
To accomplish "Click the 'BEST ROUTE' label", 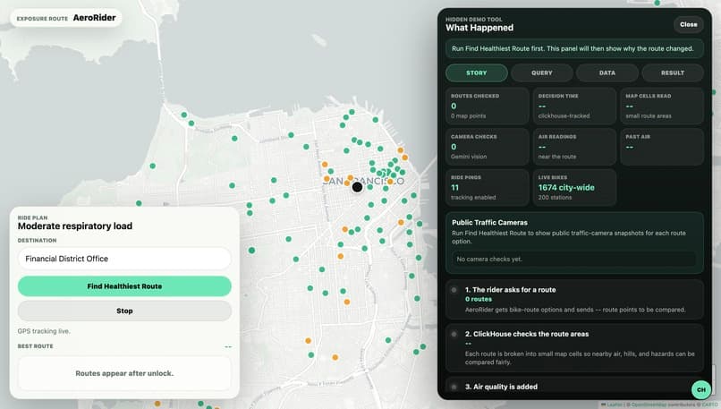I will tap(36, 346).
